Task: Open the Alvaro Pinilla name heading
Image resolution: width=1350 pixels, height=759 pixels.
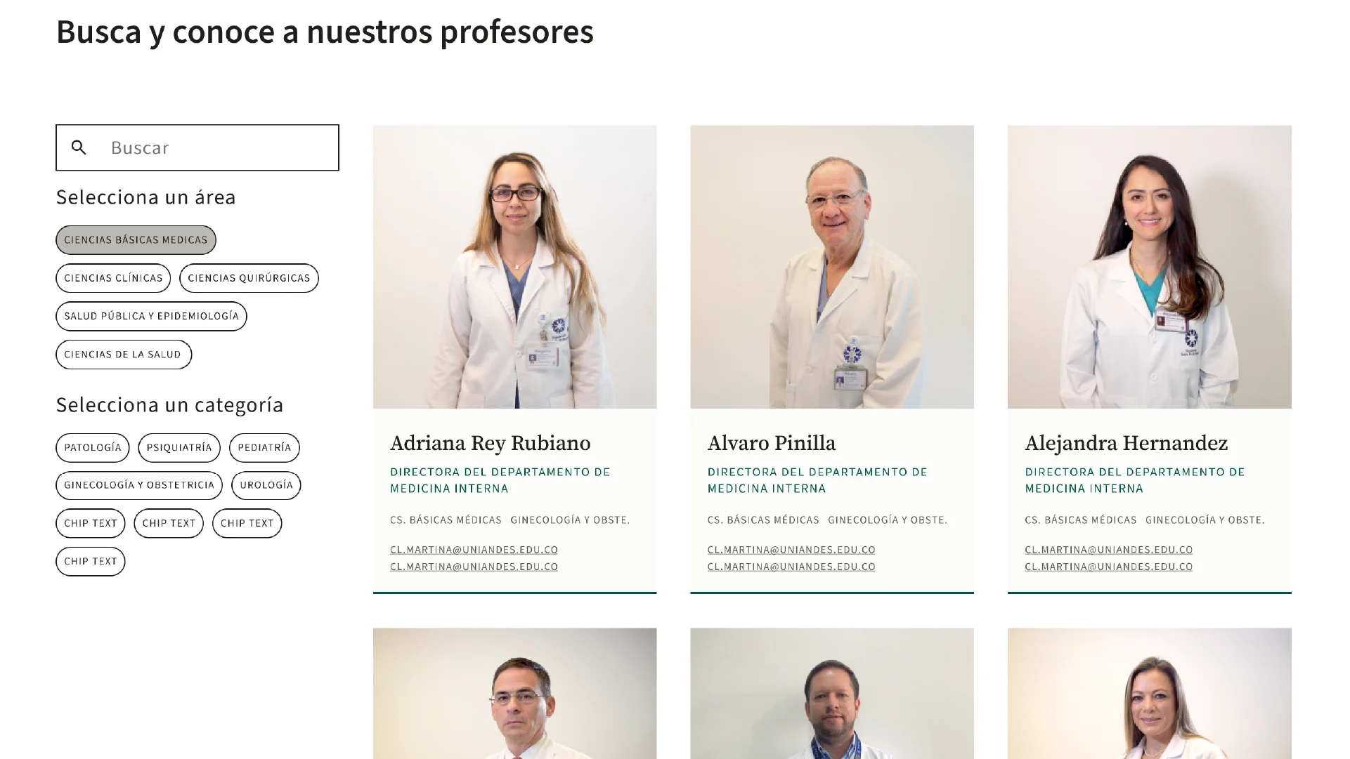Action: pos(772,444)
